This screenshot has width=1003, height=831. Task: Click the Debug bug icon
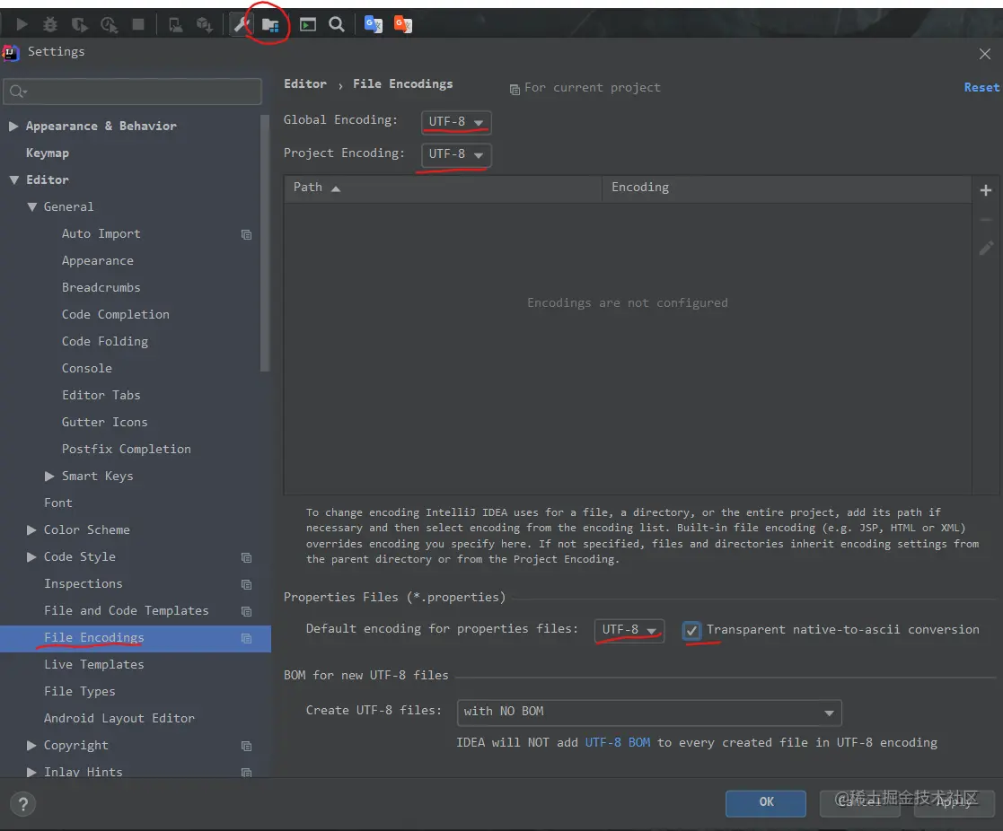click(x=50, y=24)
